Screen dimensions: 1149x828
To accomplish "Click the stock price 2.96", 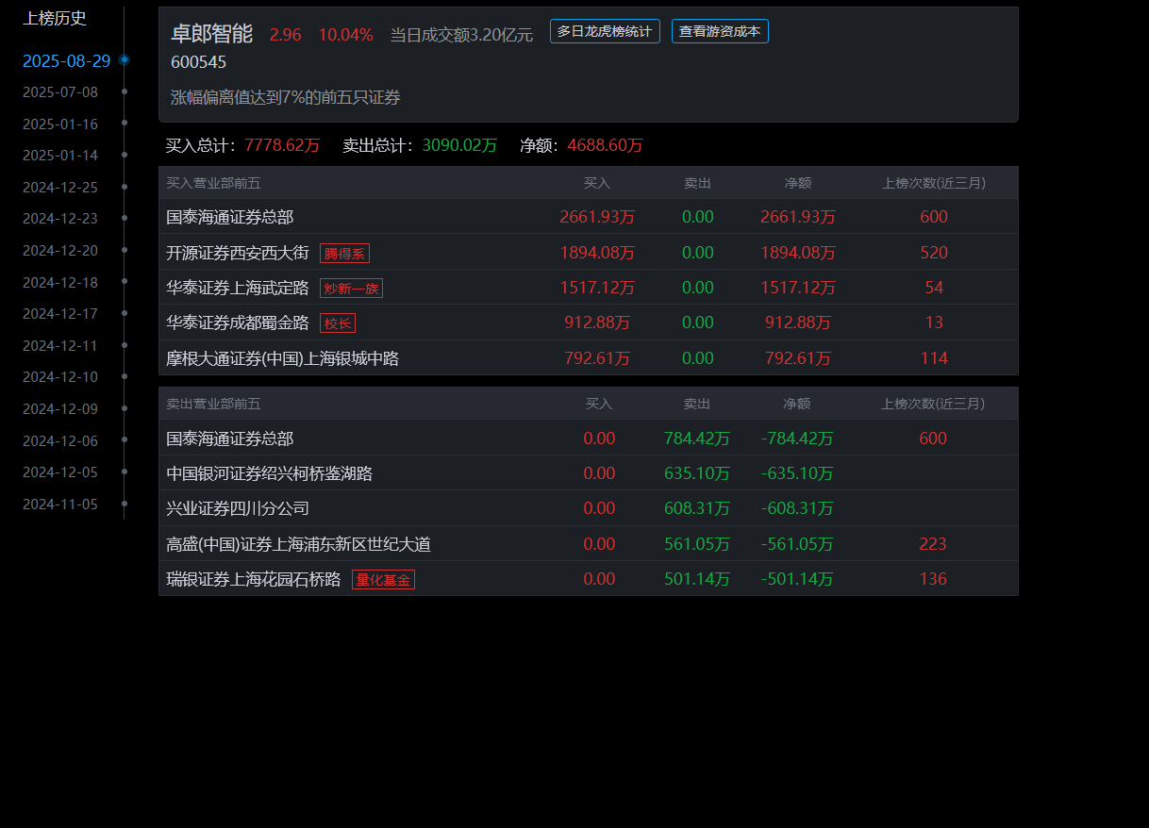I will 286,35.
